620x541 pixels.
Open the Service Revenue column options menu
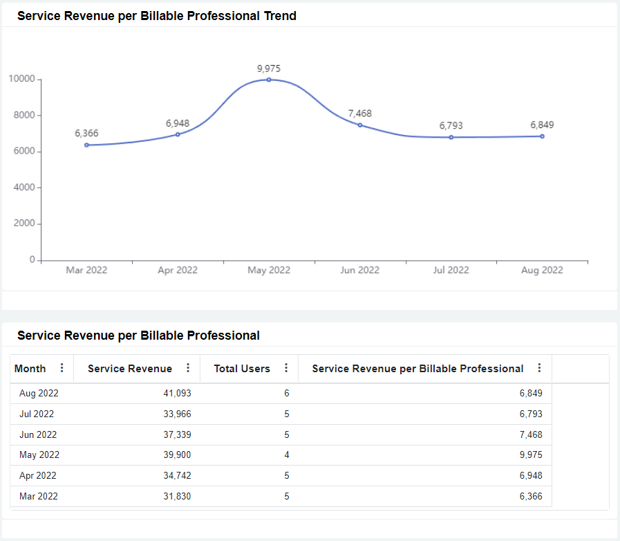187,368
